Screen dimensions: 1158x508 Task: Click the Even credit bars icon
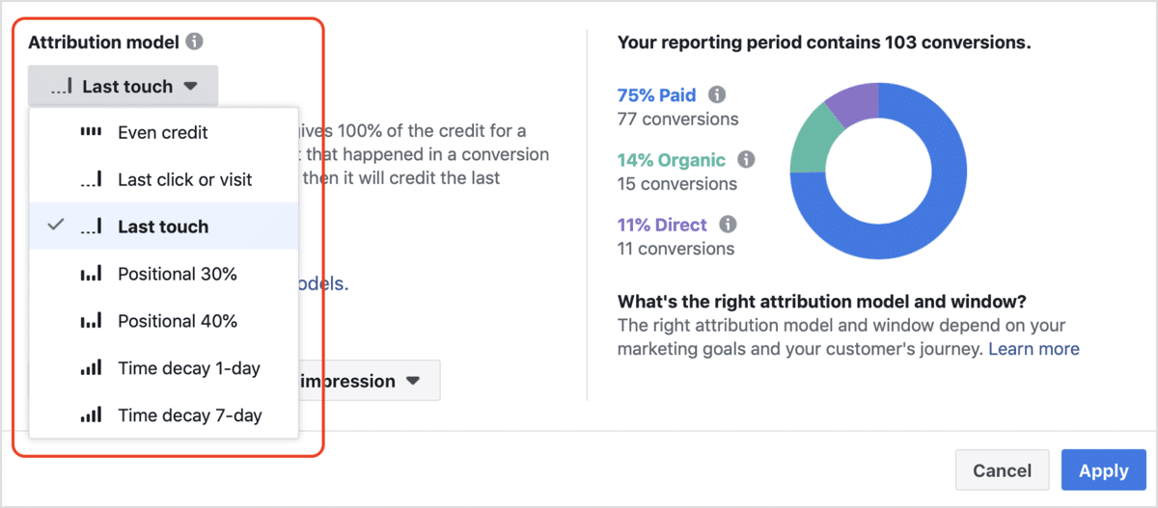[91, 132]
